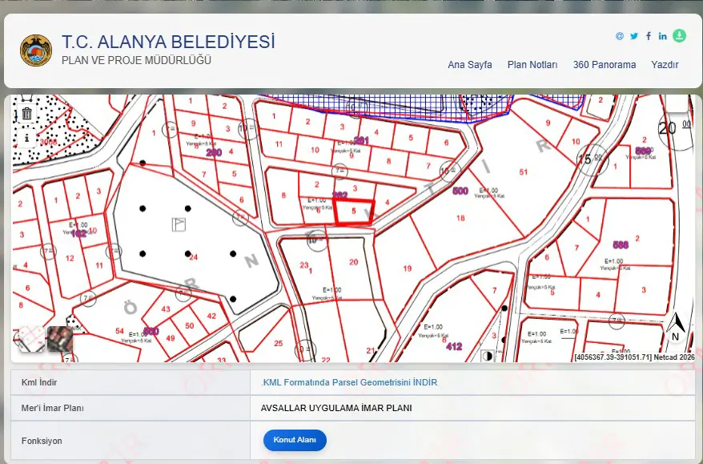Click the 'Fonksiyon' row label
The image size is (703, 464).
[42, 441]
